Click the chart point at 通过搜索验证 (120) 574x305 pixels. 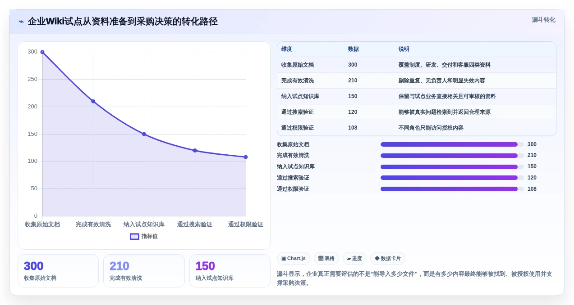[195, 150]
